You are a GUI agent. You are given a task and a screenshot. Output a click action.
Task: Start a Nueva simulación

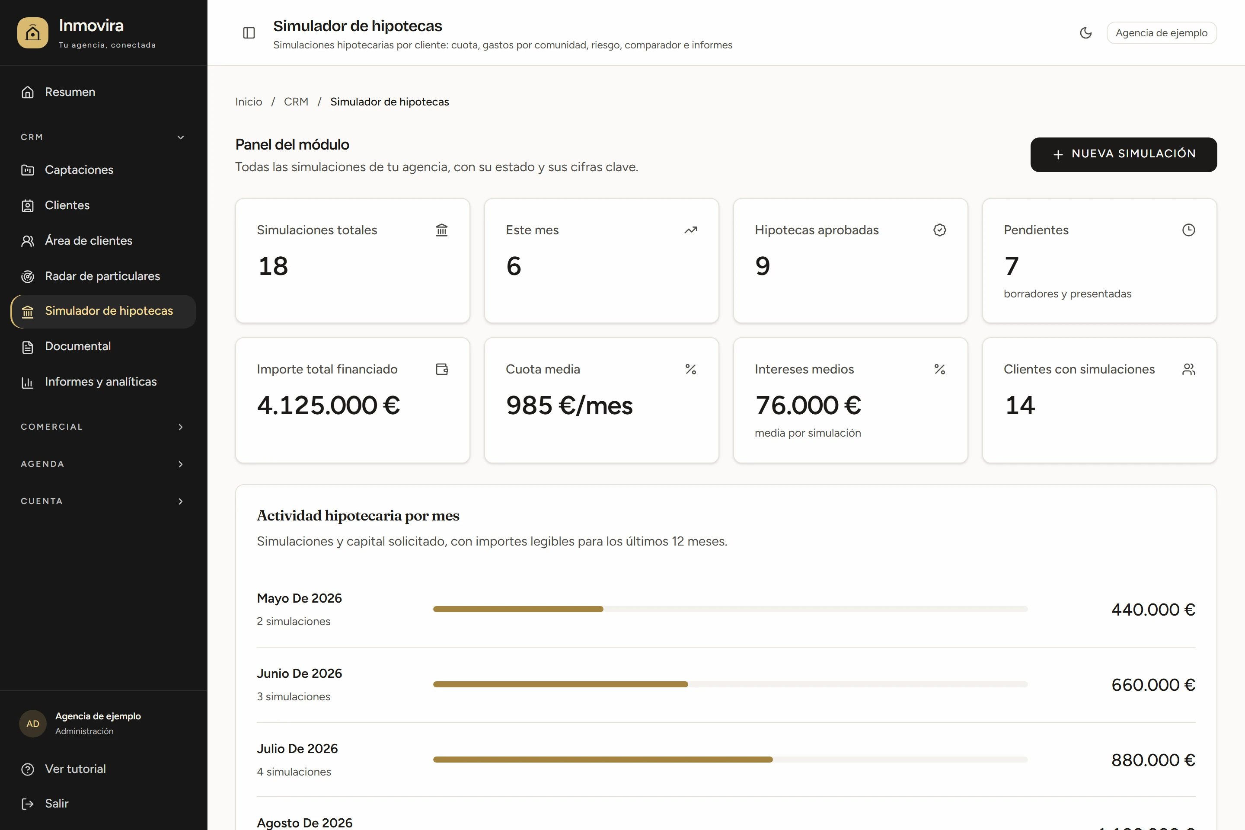pos(1123,154)
